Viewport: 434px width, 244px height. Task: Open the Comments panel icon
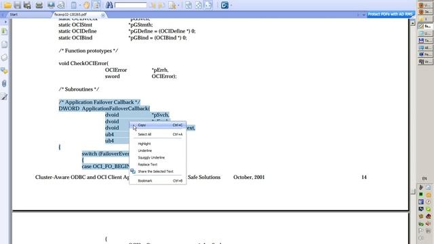[x=4, y=70]
